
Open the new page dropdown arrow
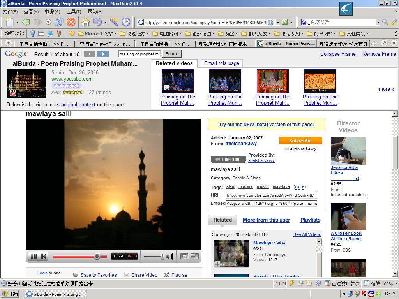(x=18, y=22)
